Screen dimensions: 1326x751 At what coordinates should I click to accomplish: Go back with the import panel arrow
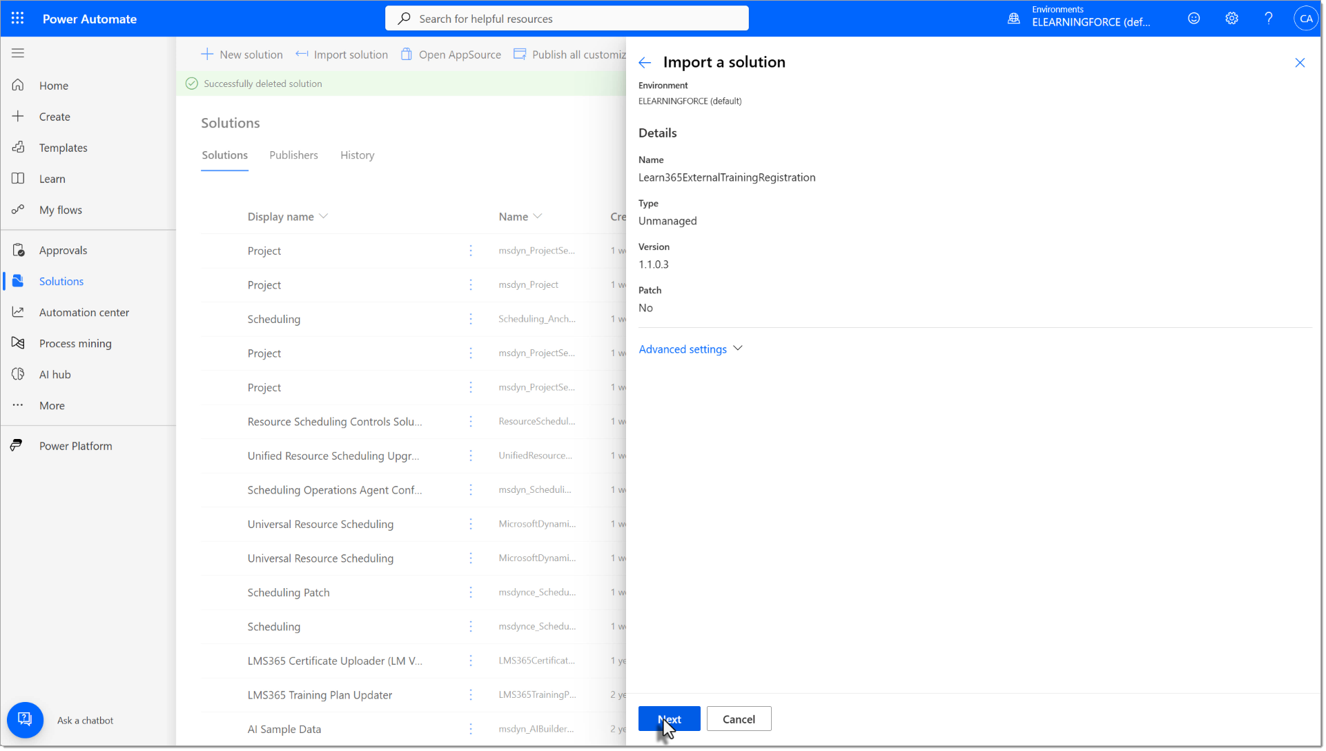pyautogui.click(x=644, y=62)
